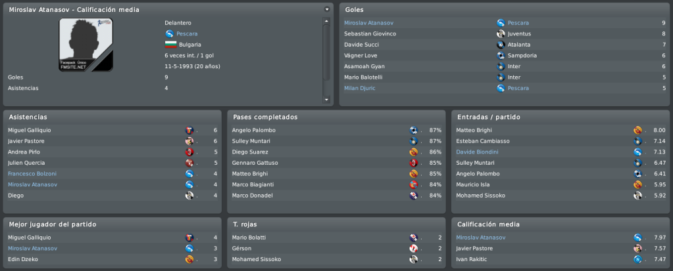Image resolution: width=673 pixels, height=271 pixels.
Task: Click the player face silhouette thumbnail
Action: (86, 45)
